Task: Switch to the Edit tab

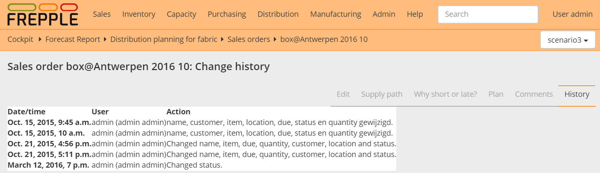Action: point(343,95)
